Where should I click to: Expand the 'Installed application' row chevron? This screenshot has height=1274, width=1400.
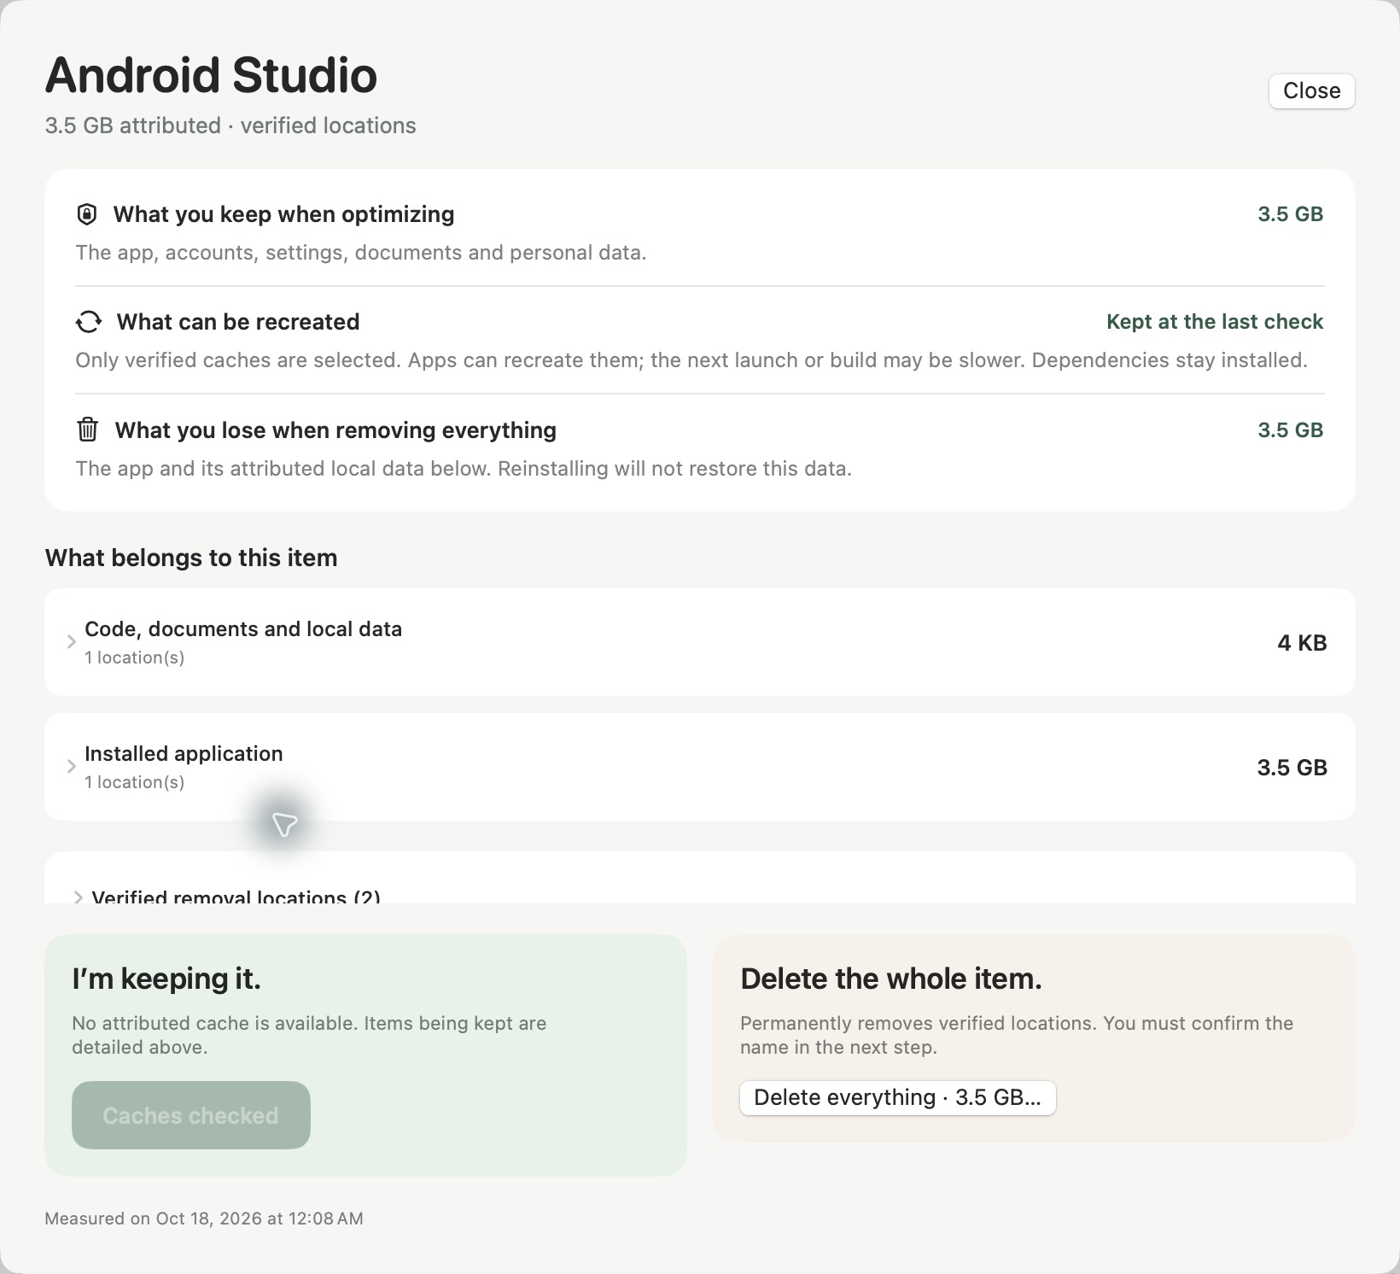tap(72, 767)
